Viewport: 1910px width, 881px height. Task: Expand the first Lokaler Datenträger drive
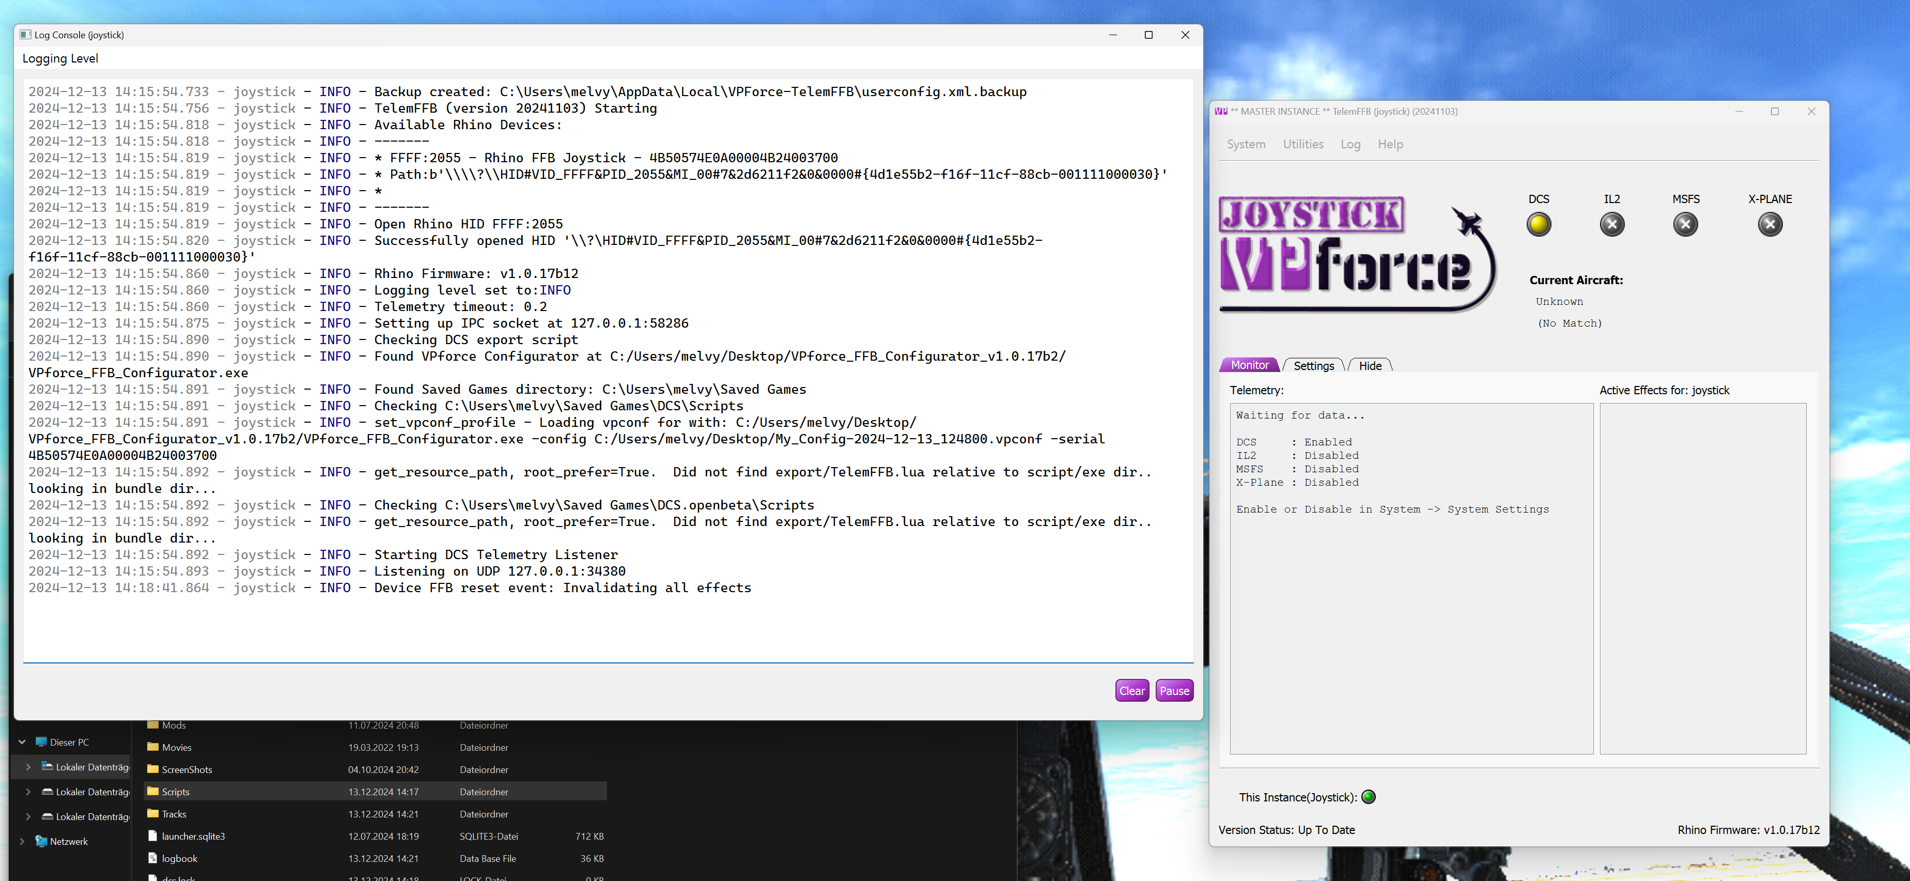click(x=28, y=767)
